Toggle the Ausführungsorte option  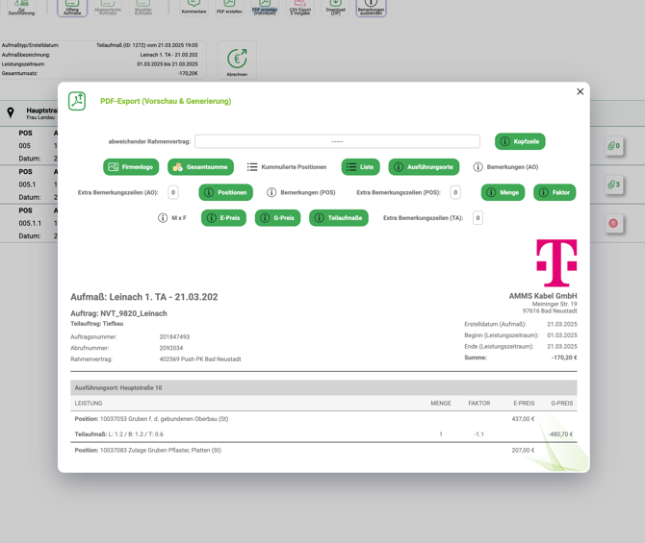coord(424,167)
